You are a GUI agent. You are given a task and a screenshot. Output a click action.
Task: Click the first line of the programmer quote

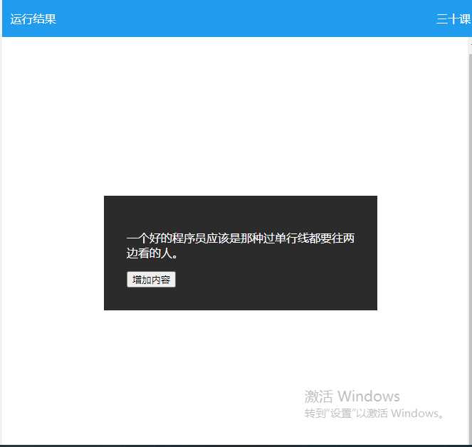point(240,238)
